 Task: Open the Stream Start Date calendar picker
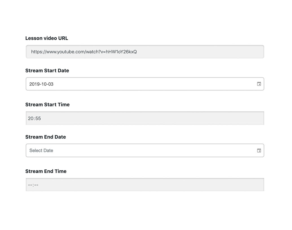259,84
